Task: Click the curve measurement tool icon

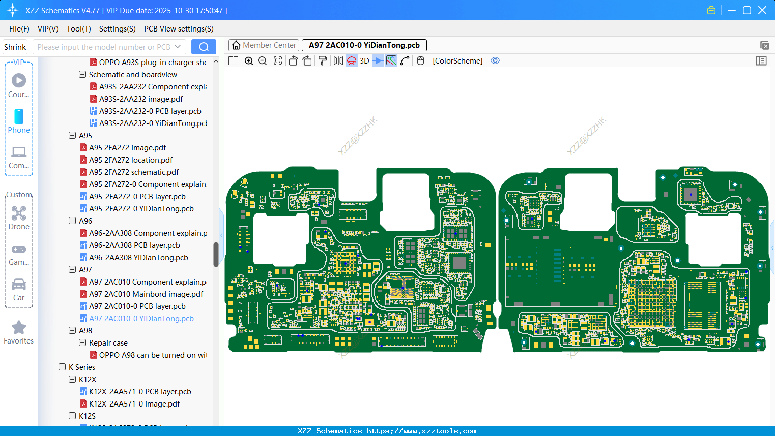Action: pos(404,60)
